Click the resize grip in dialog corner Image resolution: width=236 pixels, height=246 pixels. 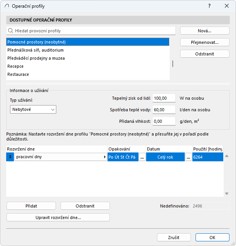click(233, 243)
